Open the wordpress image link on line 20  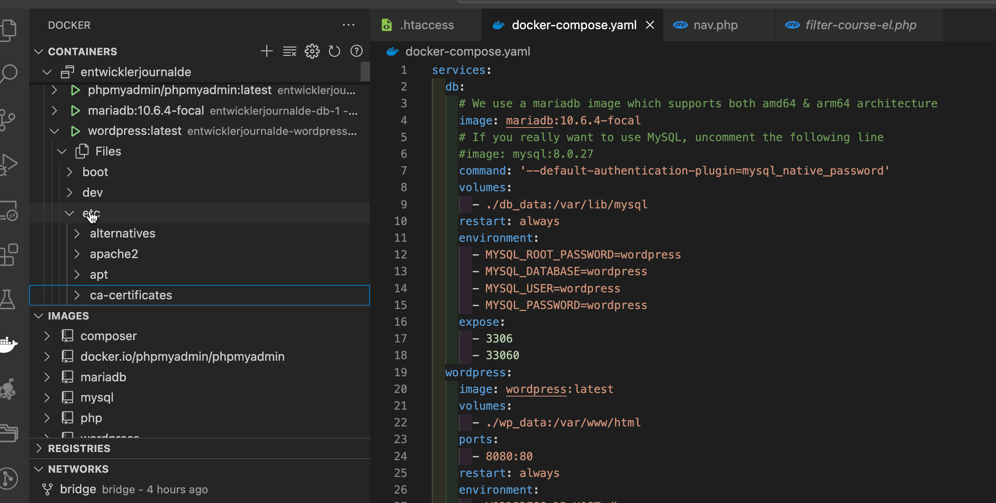coord(536,389)
